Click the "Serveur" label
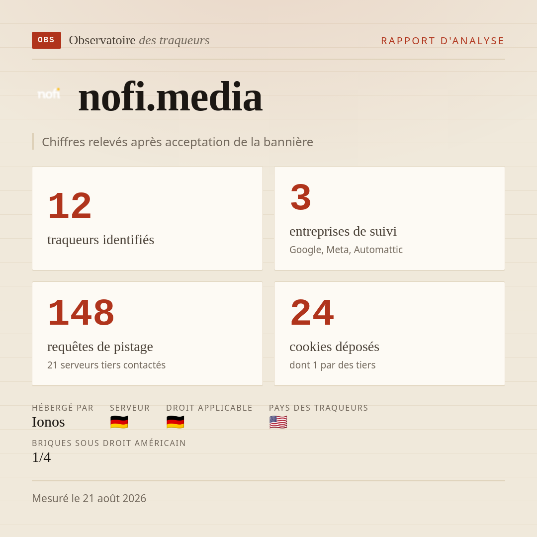 point(130,408)
